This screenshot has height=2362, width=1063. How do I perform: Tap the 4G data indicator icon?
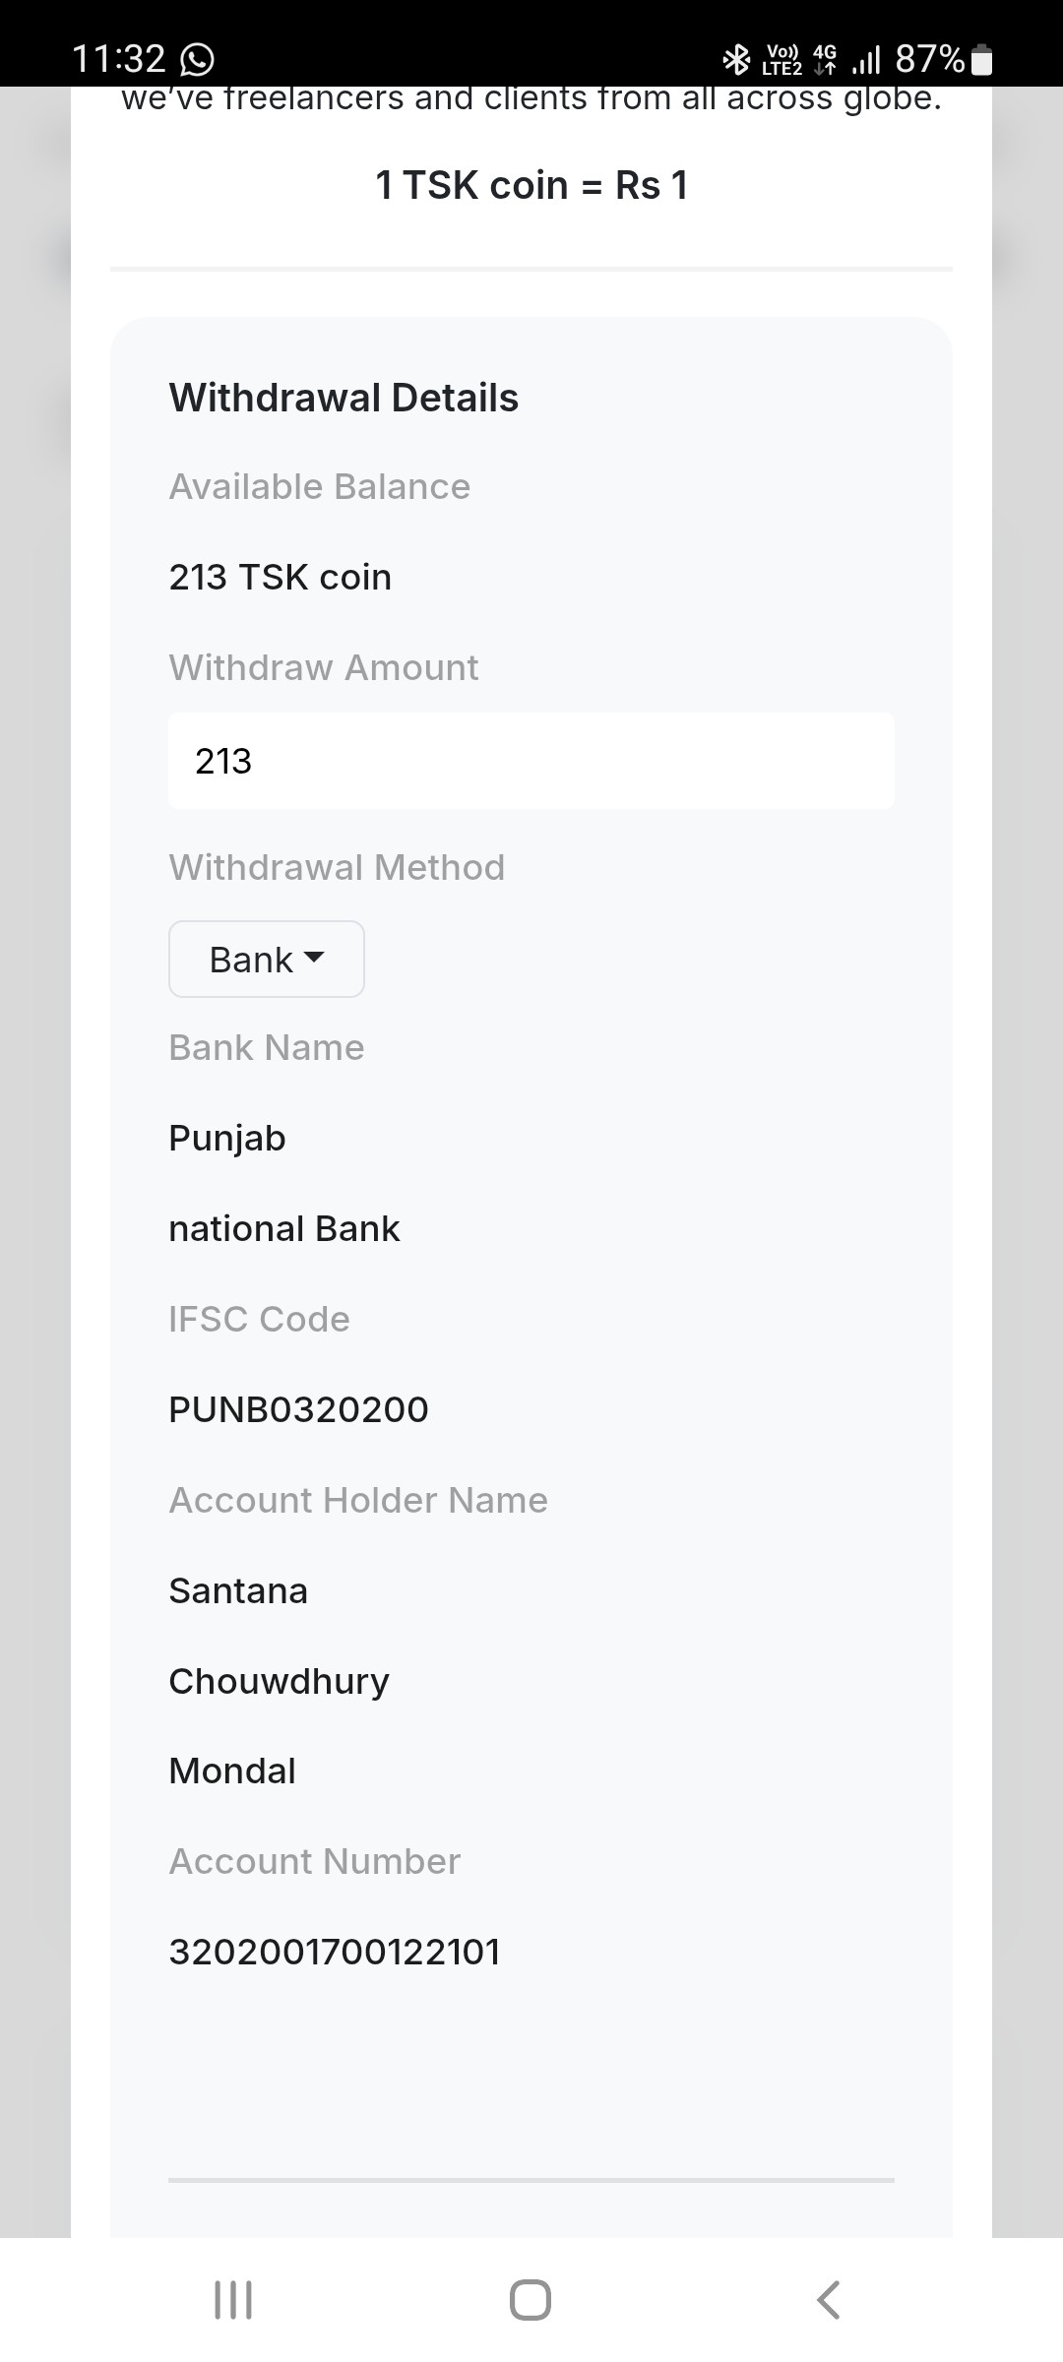[825, 60]
